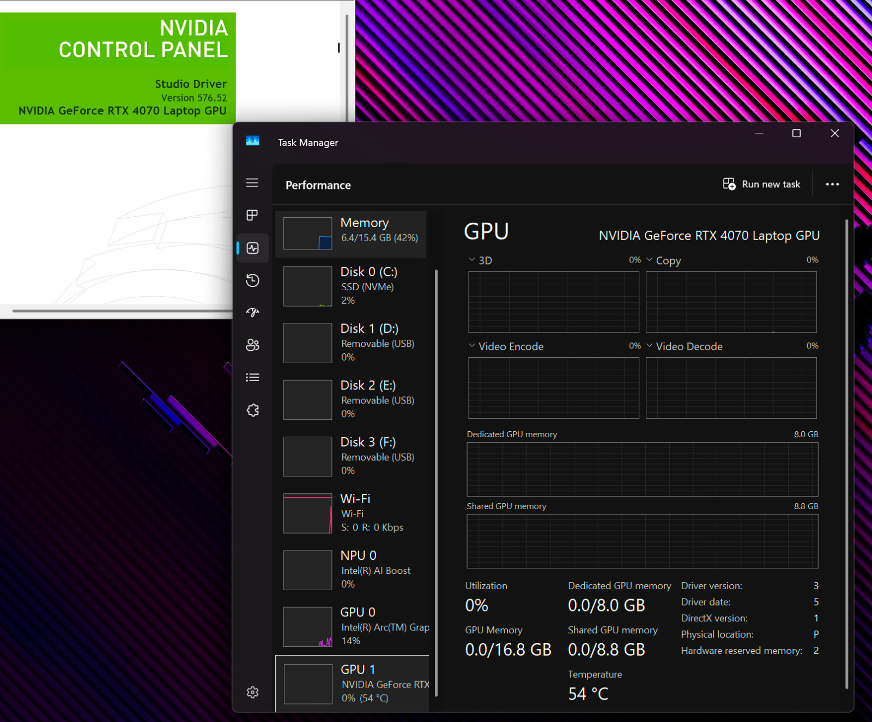Open the Details list icon

tap(252, 377)
